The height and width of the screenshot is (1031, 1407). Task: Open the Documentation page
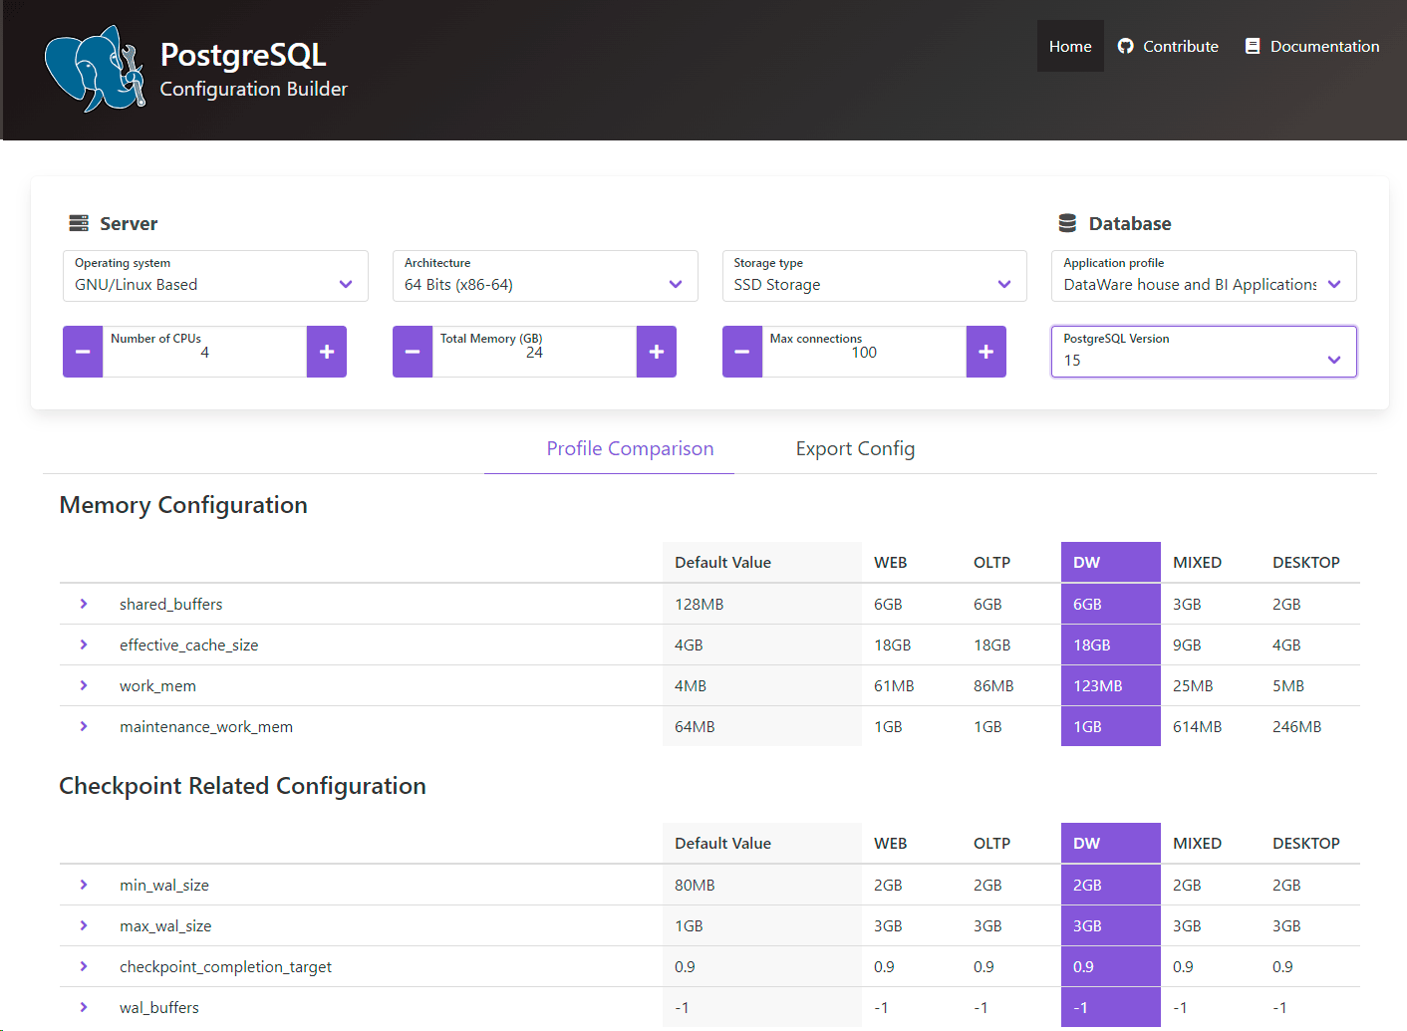tap(1312, 46)
